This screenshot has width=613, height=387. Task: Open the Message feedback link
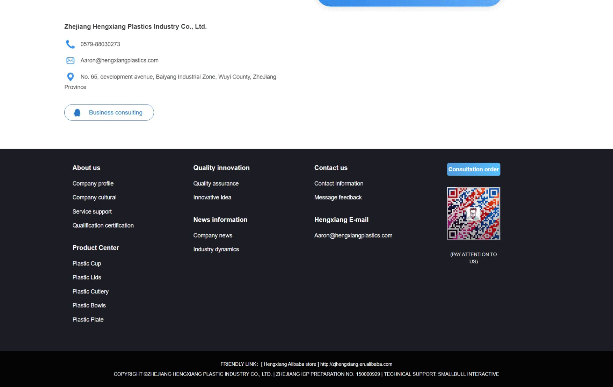[x=338, y=198]
